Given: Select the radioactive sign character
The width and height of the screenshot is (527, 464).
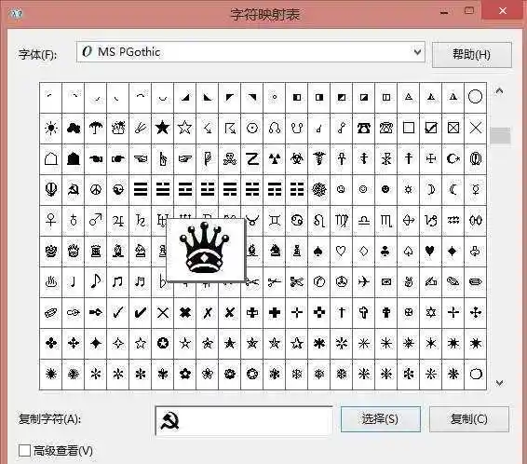Looking at the screenshot, I should [x=275, y=159].
